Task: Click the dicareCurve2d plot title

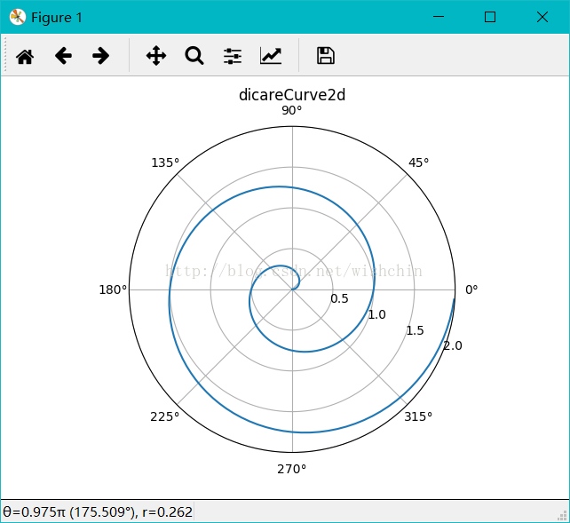Action: tap(292, 95)
